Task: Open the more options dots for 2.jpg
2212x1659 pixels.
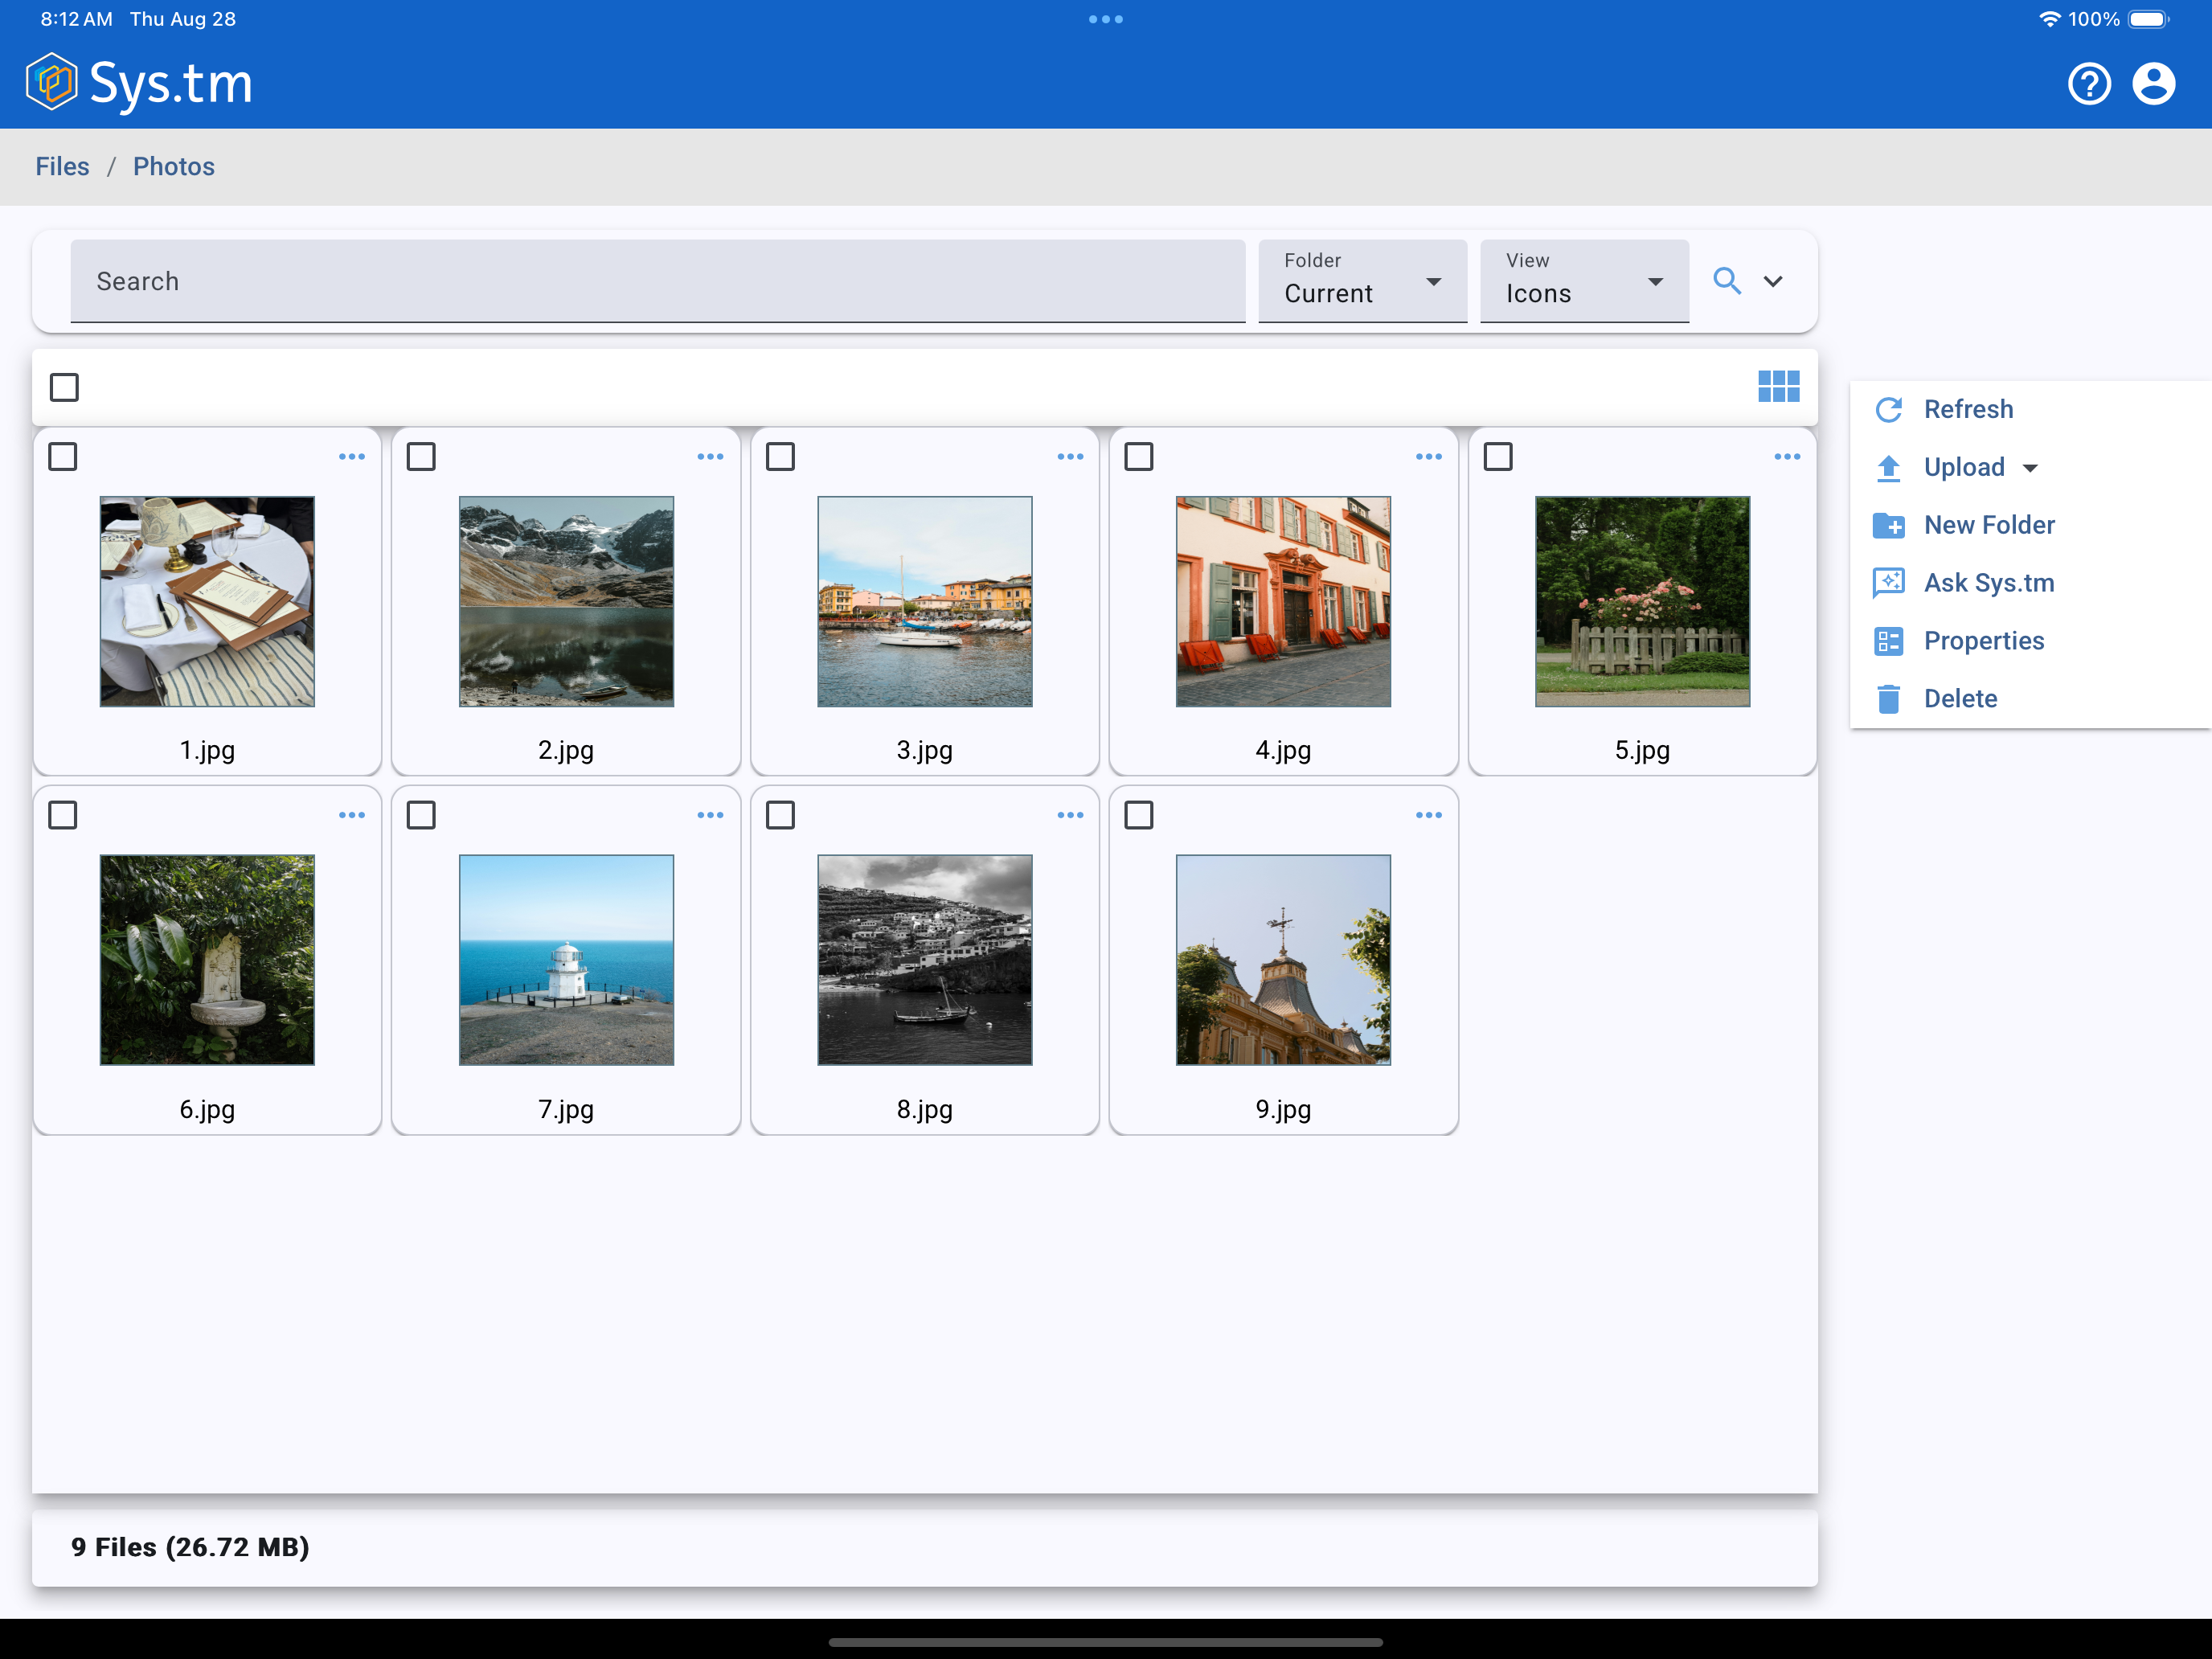Action: coord(710,457)
